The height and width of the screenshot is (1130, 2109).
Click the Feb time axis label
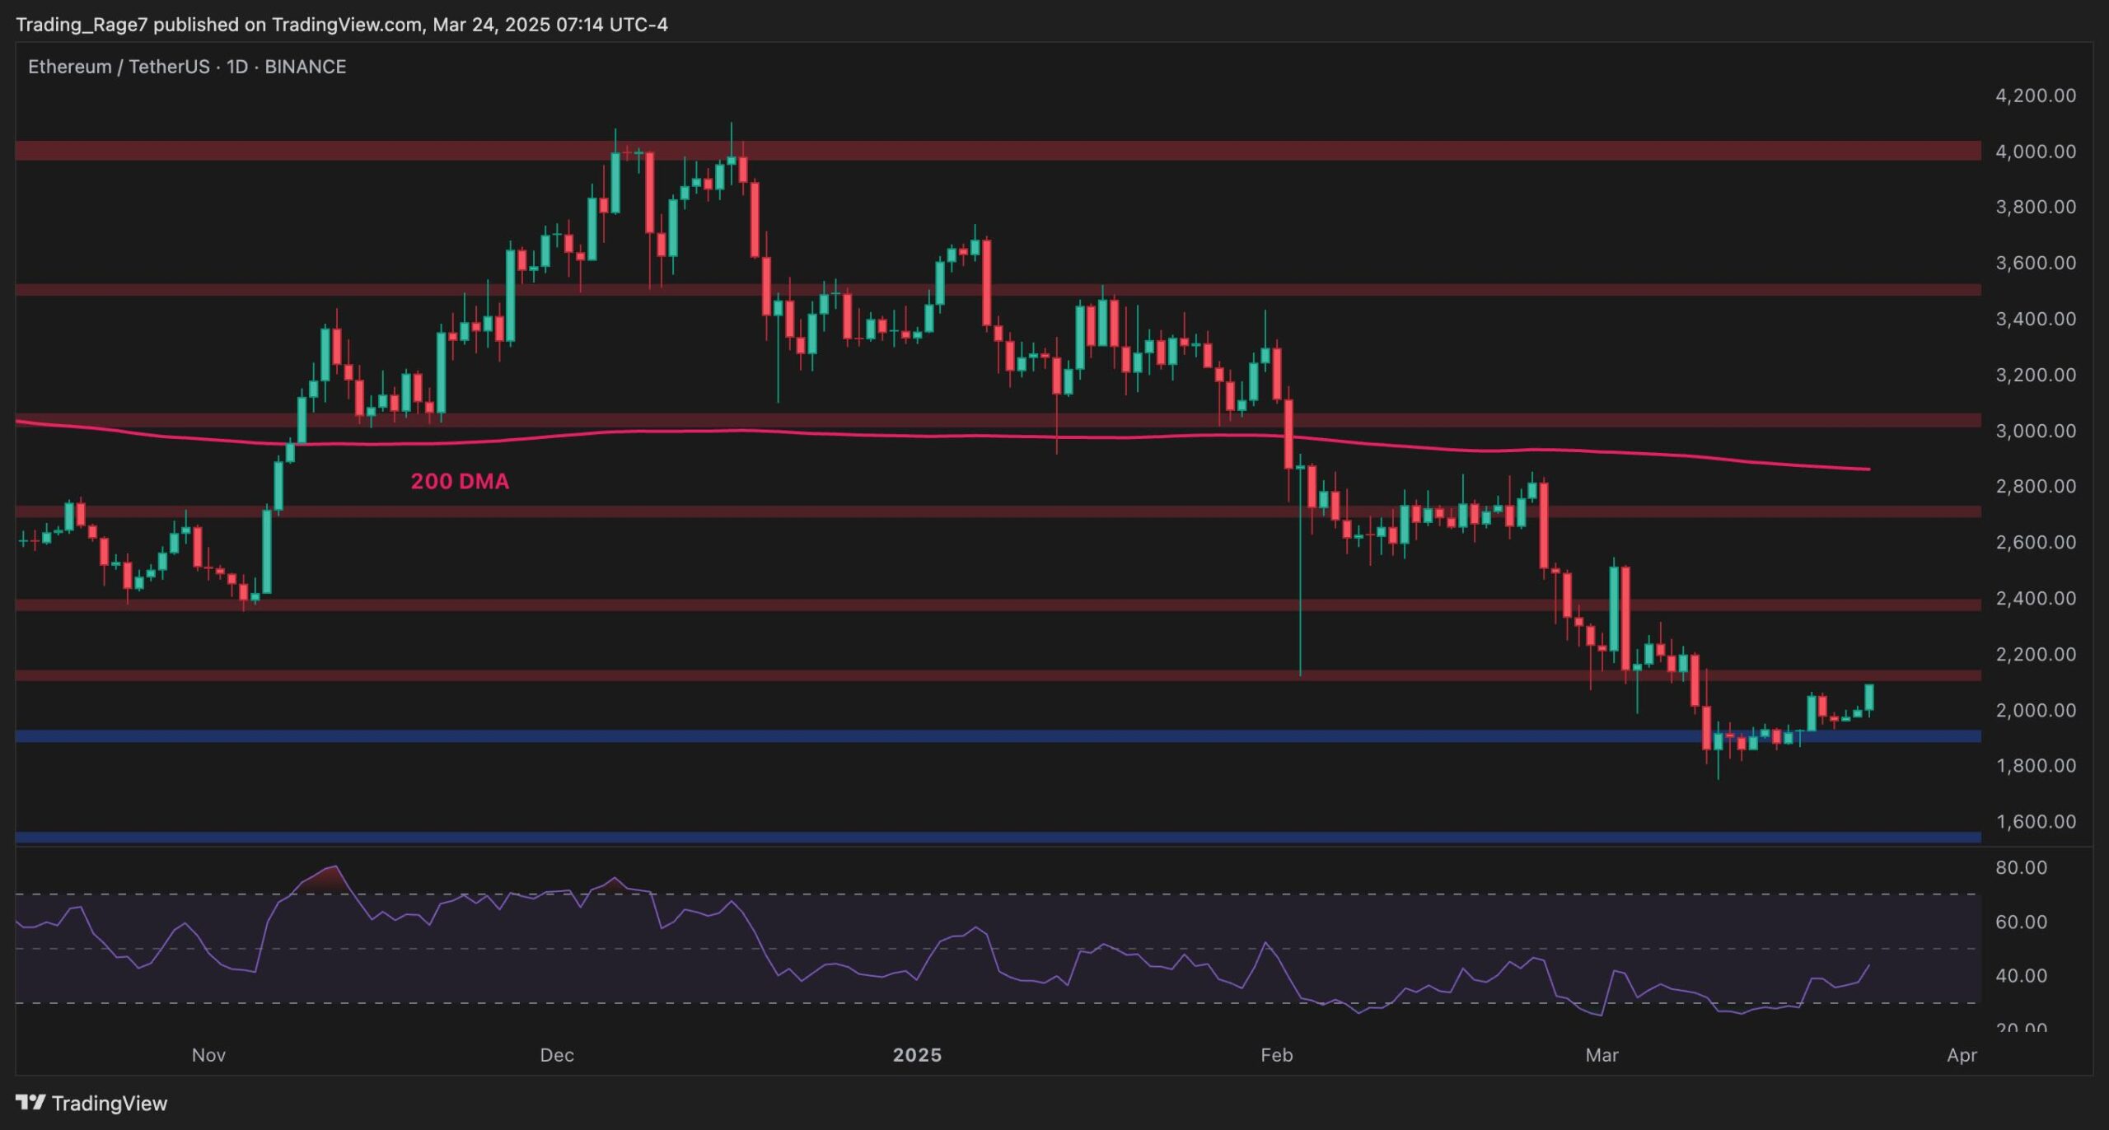(x=1276, y=1055)
